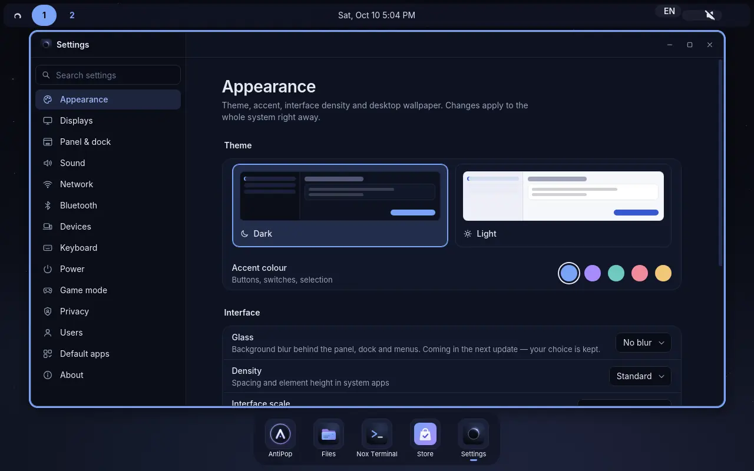This screenshot has width=754, height=471.
Task: Switch to workspace 1
Action: tap(44, 15)
